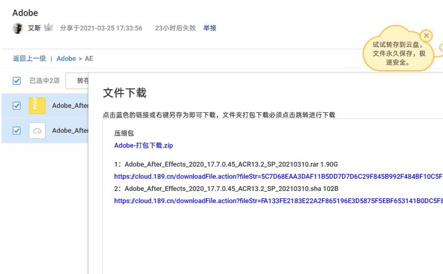The height and width of the screenshot is (274, 443).
Task: Close the yellow cloud tooltip bubble
Action: click(x=426, y=36)
